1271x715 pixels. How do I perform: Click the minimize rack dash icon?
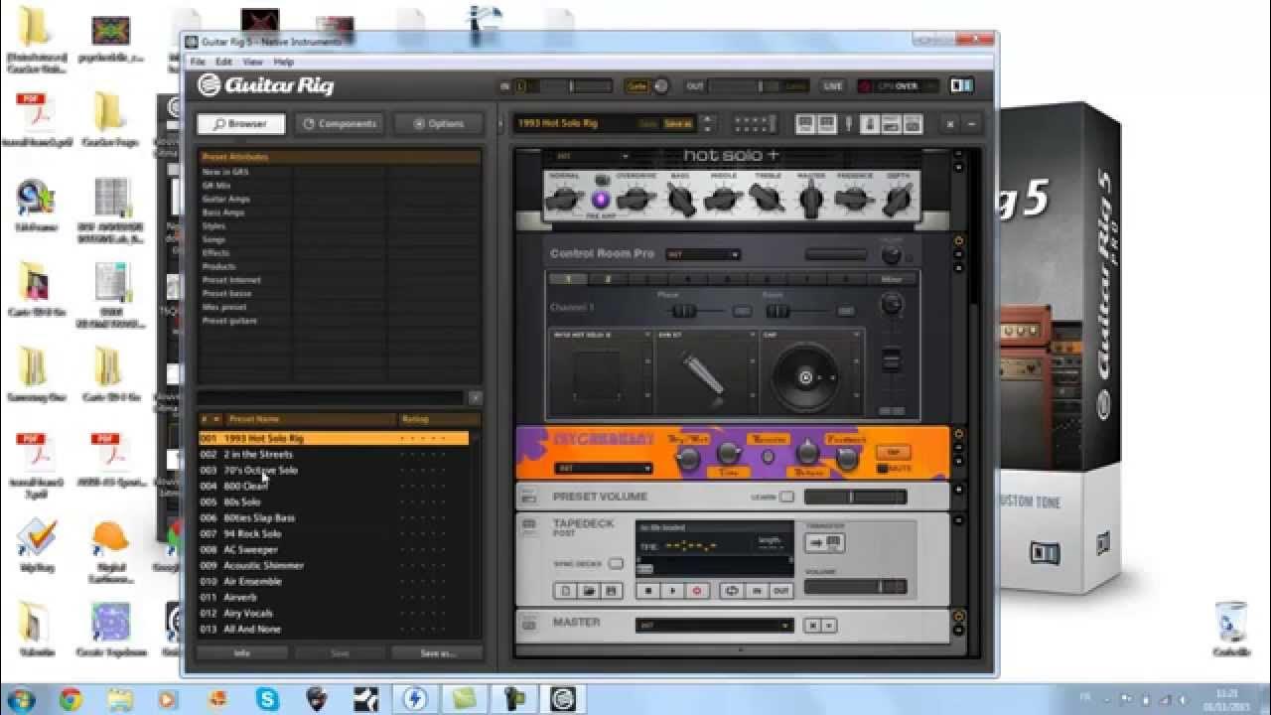[x=971, y=124]
